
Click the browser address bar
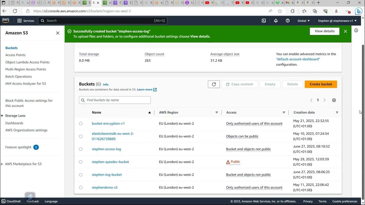(x=145, y=11)
